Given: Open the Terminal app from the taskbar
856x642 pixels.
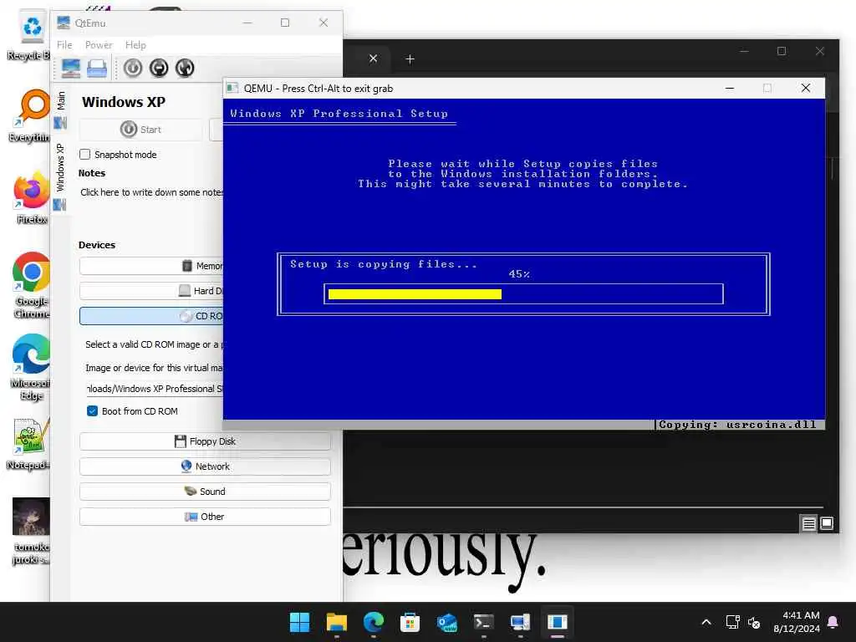Looking at the screenshot, I should (484, 622).
